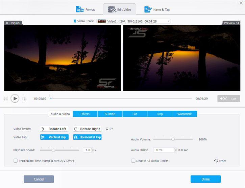Check Disable All Audio Tracks
The width and height of the screenshot is (245, 188).
click(x=133, y=161)
